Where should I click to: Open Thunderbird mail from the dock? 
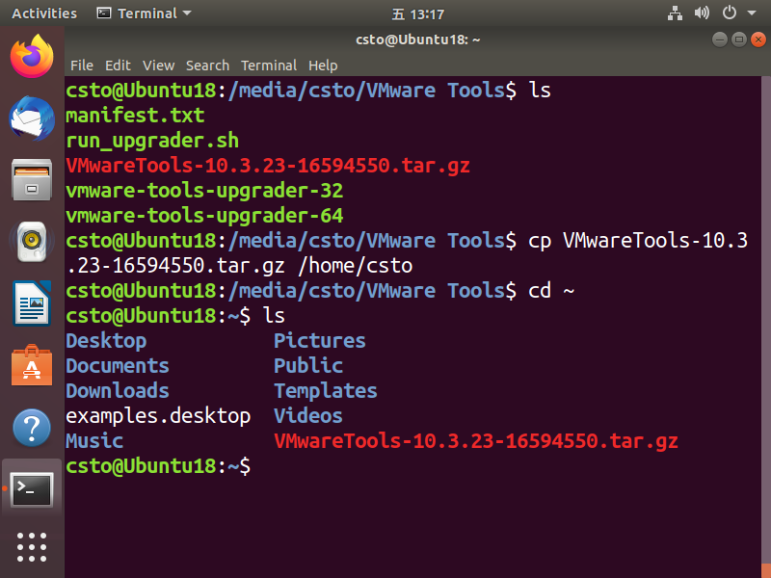(31, 118)
